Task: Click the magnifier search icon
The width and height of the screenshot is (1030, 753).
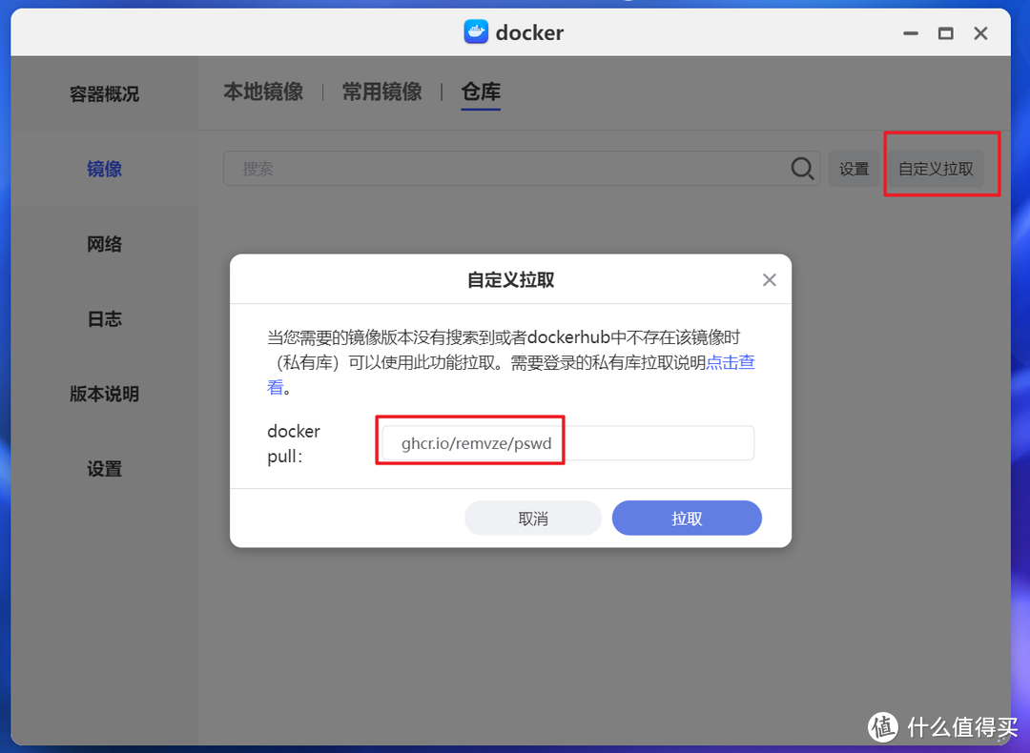Action: click(802, 168)
